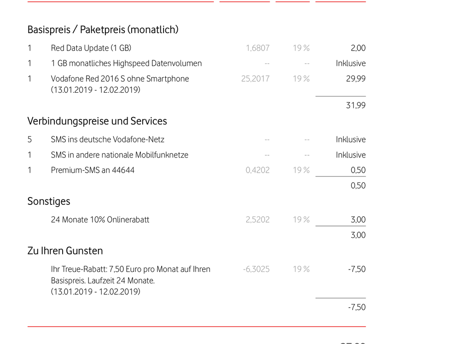Click "SMS in andere nationale Mobilfunknetze" entry
Viewport: 460px width, 344px height.
point(119,155)
